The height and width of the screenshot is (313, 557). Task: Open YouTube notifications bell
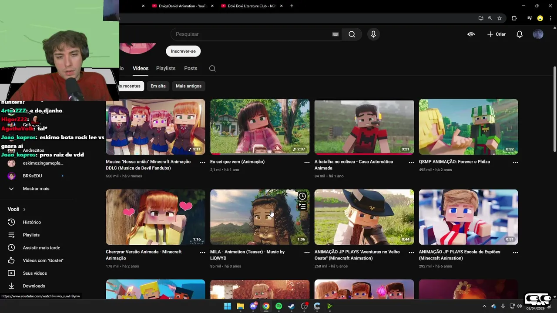click(x=520, y=34)
